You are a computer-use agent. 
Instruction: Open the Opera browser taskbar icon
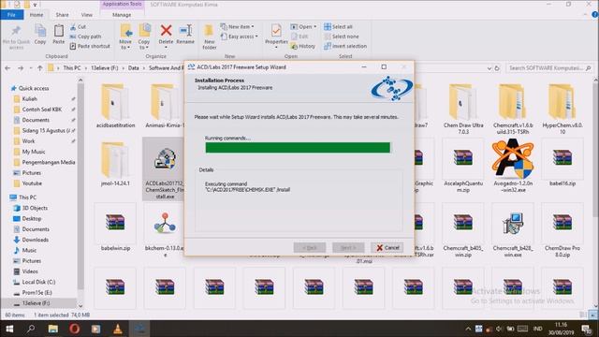[75, 329]
